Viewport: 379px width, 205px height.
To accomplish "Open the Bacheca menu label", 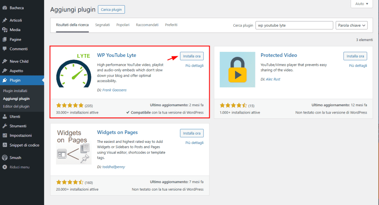I will coord(17,8).
